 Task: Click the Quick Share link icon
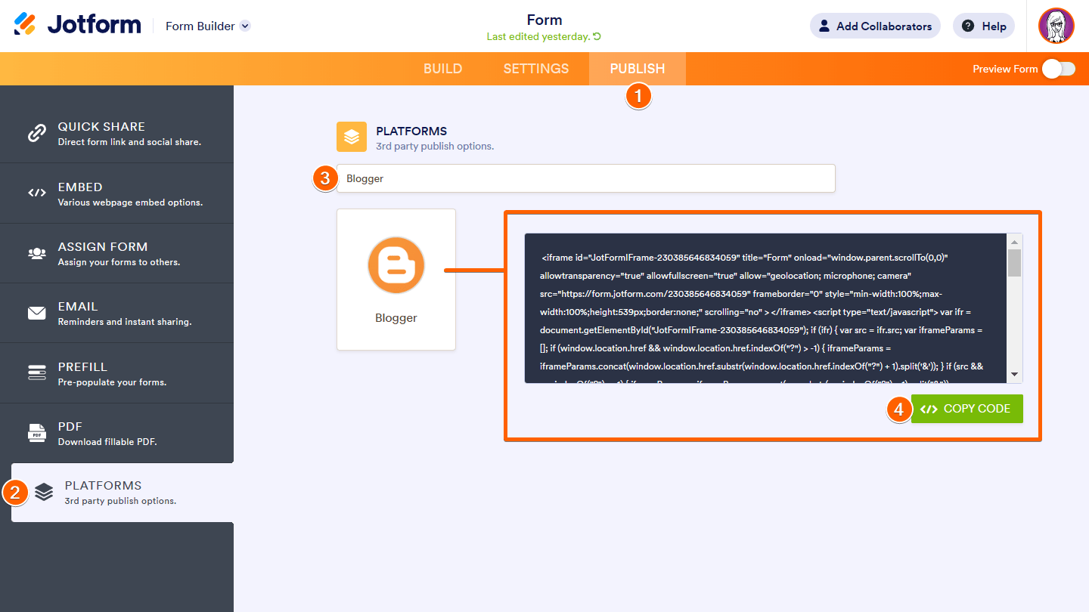tap(37, 133)
